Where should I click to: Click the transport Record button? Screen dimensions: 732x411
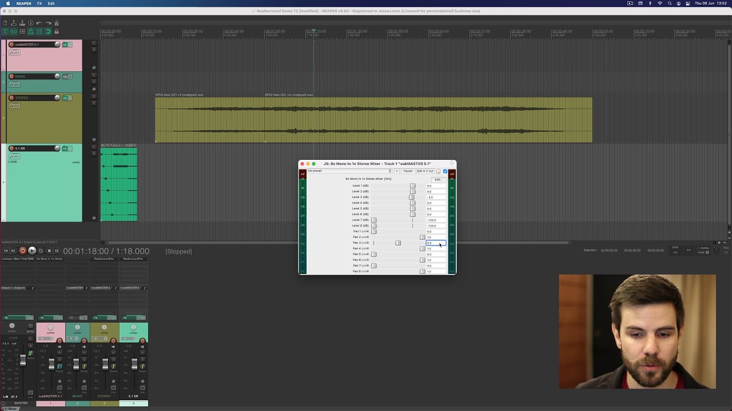pyautogui.click(x=22, y=251)
